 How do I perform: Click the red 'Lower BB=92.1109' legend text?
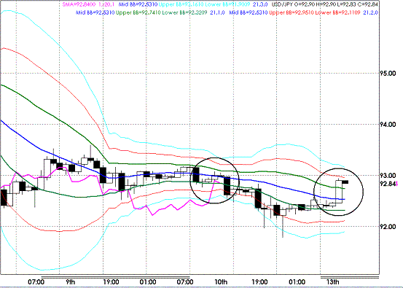[x=337, y=12]
